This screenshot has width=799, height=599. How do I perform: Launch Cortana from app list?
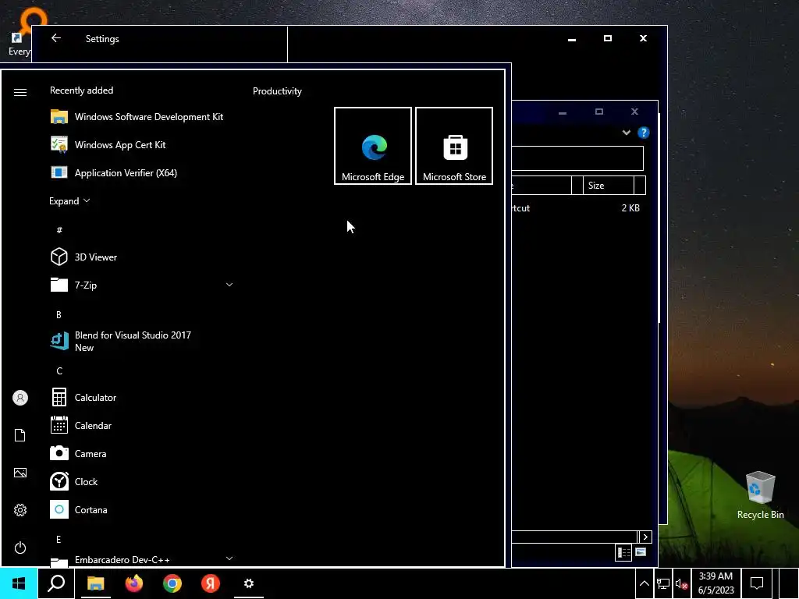pos(142,510)
